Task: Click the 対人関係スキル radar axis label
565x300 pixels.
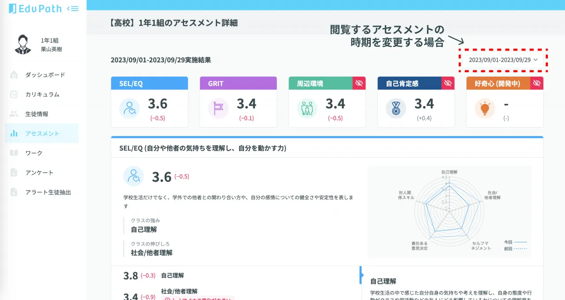Action: coord(406,195)
